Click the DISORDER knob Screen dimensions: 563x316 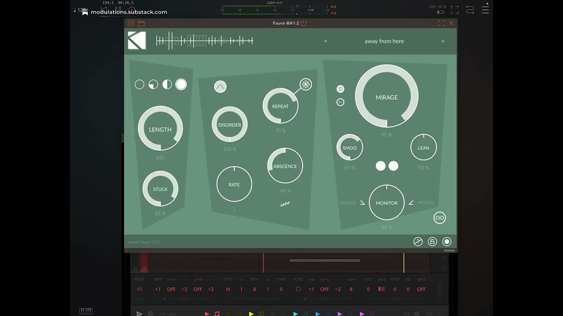230,125
